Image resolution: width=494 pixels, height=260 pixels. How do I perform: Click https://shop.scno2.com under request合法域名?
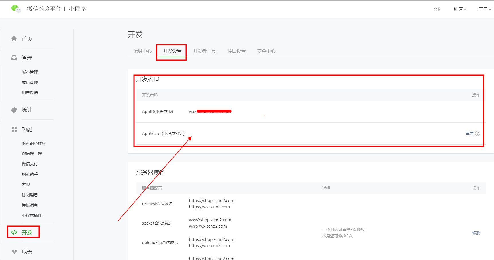[211, 201]
